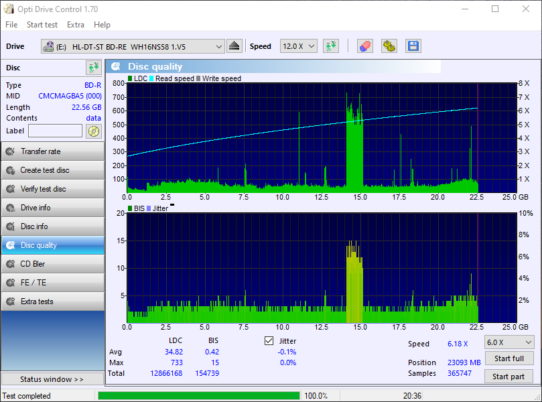Image resolution: width=542 pixels, height=402 pixels.
Task: Open the 6.0 X test speed dropdown
Action: pyautogui.click(x=509, y=342)
